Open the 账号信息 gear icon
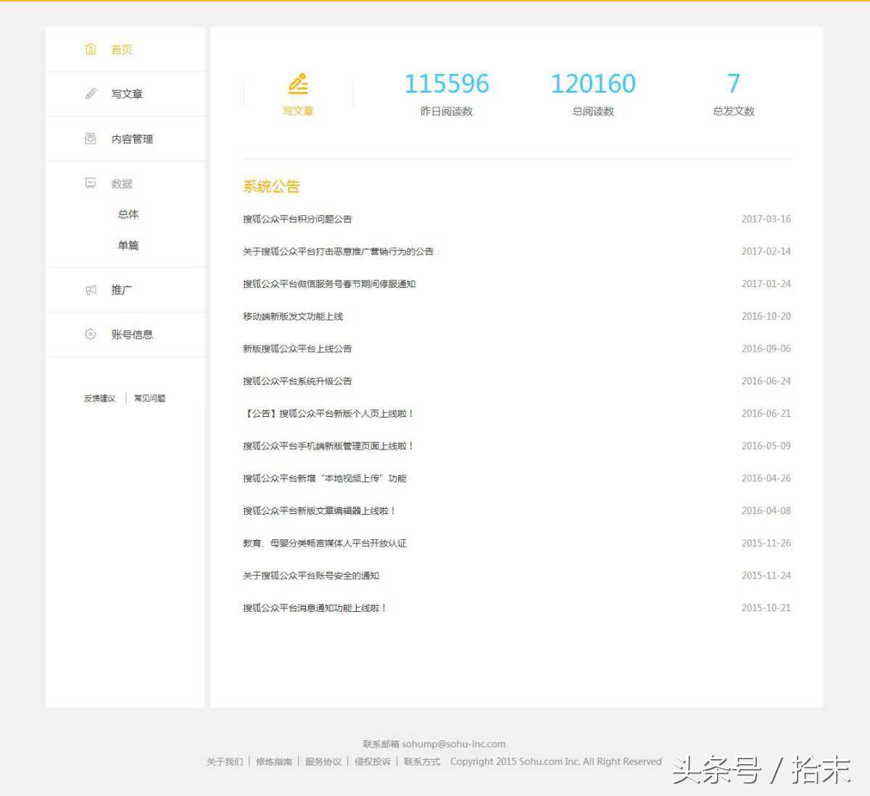 [90, 334]
